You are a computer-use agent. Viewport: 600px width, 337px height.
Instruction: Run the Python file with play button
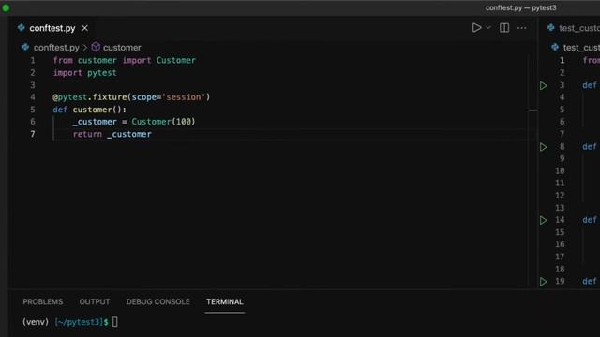point(476,28)
